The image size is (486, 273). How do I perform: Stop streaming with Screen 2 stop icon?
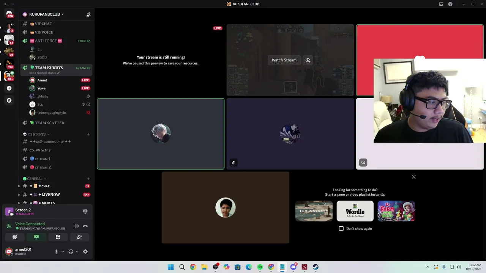[85, 212]
